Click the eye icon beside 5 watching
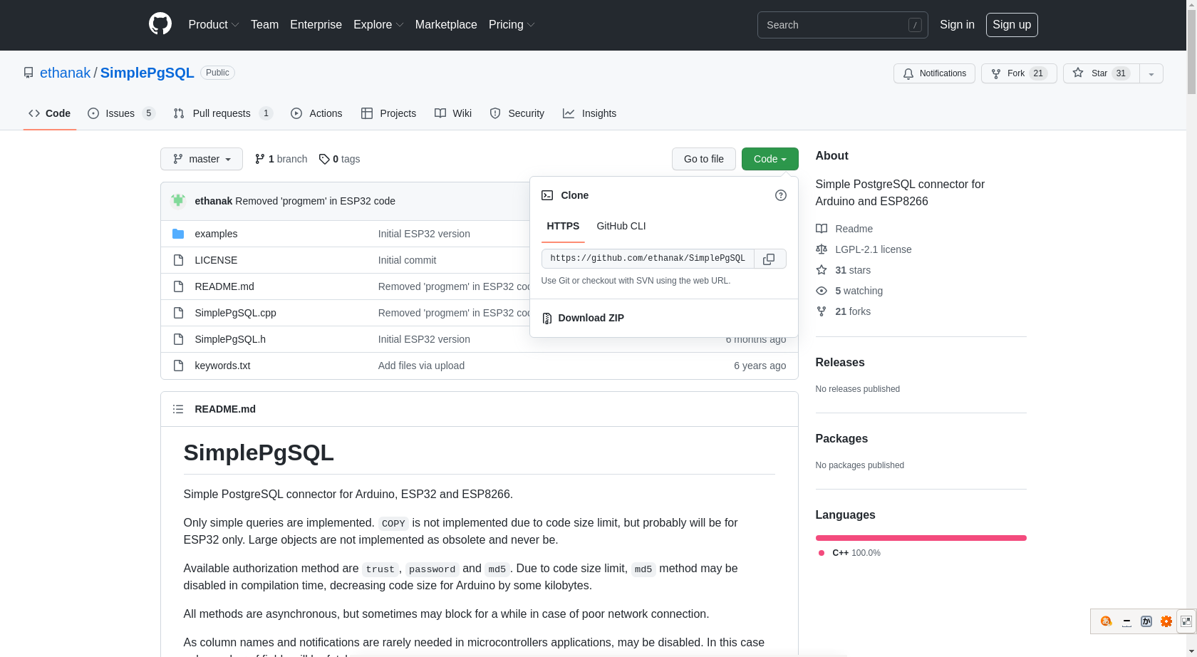This screenshot has width=1197, height=657. [x=822, y=291]
